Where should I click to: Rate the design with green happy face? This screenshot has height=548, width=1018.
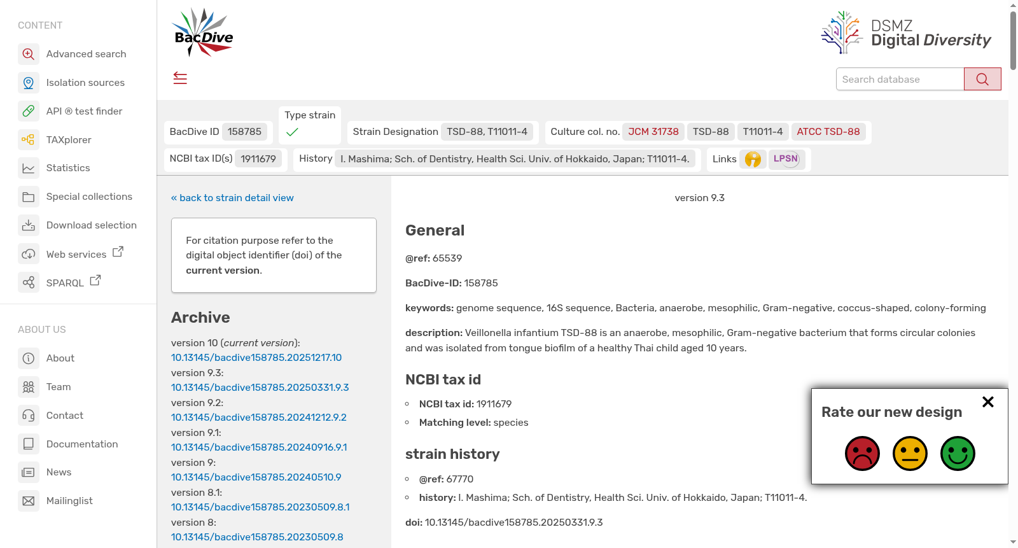(x=958, y=453)
